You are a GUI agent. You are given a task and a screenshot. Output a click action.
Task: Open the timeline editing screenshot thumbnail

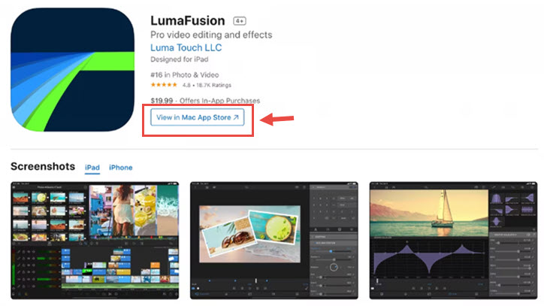[95, 241]
